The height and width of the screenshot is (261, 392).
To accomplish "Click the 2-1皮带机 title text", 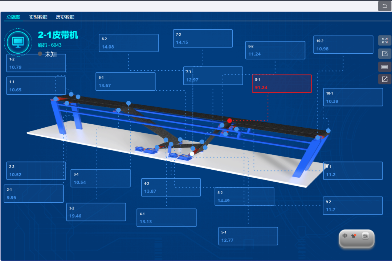I will pos(58,35).
